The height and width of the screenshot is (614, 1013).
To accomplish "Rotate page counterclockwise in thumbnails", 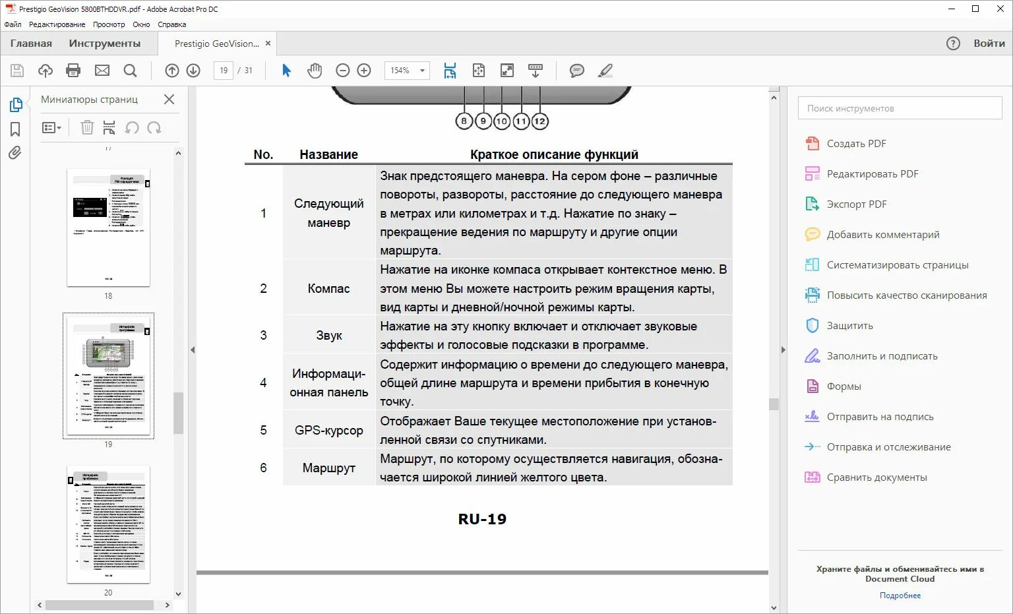I will pos(132,127).
